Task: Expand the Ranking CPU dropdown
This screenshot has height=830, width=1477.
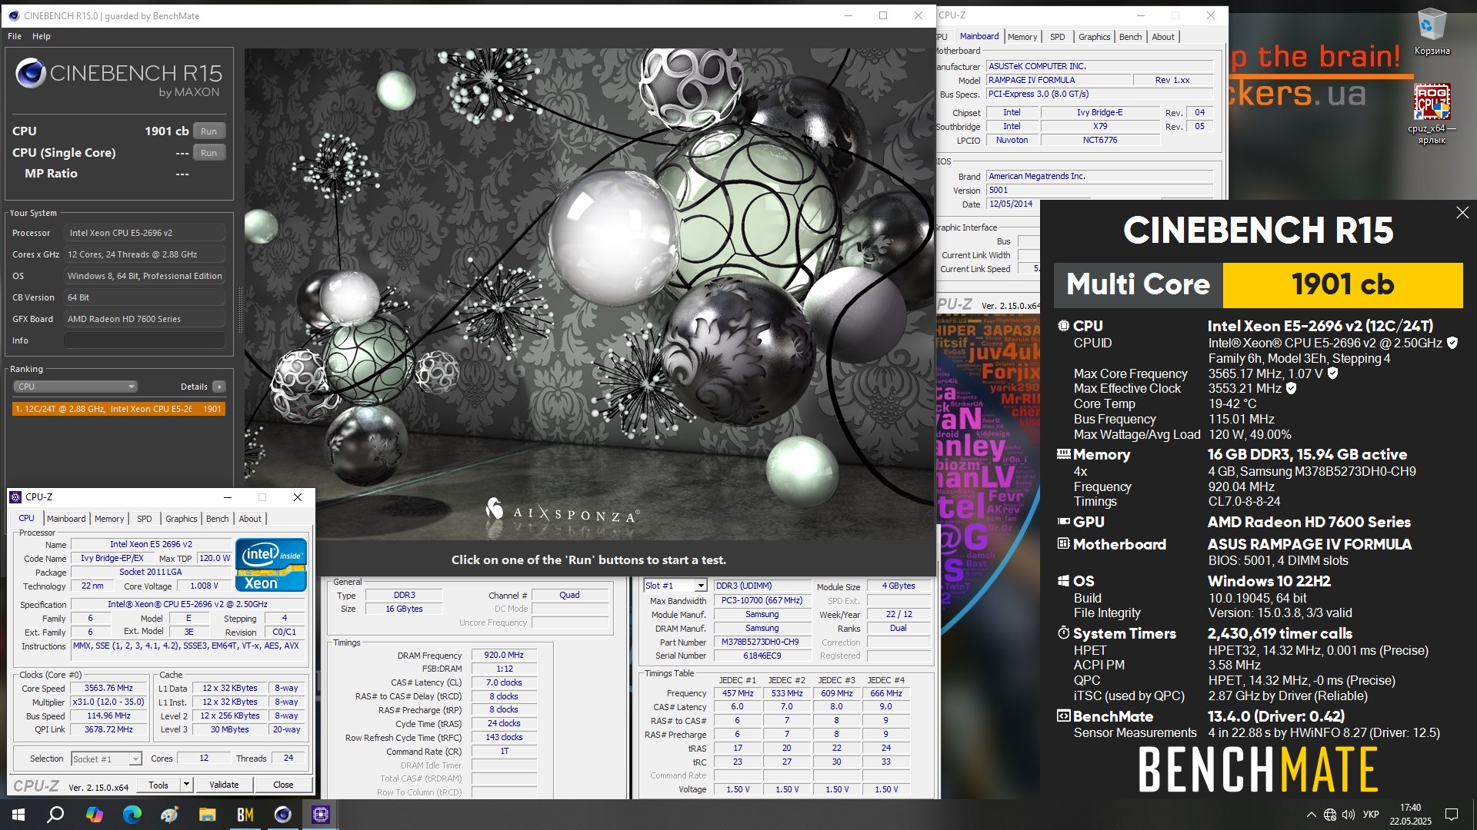Action: (x=75, y=387)
